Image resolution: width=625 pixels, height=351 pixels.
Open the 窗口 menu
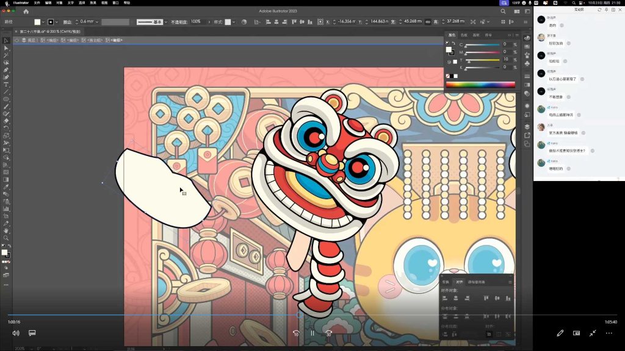tap(115, 3)
